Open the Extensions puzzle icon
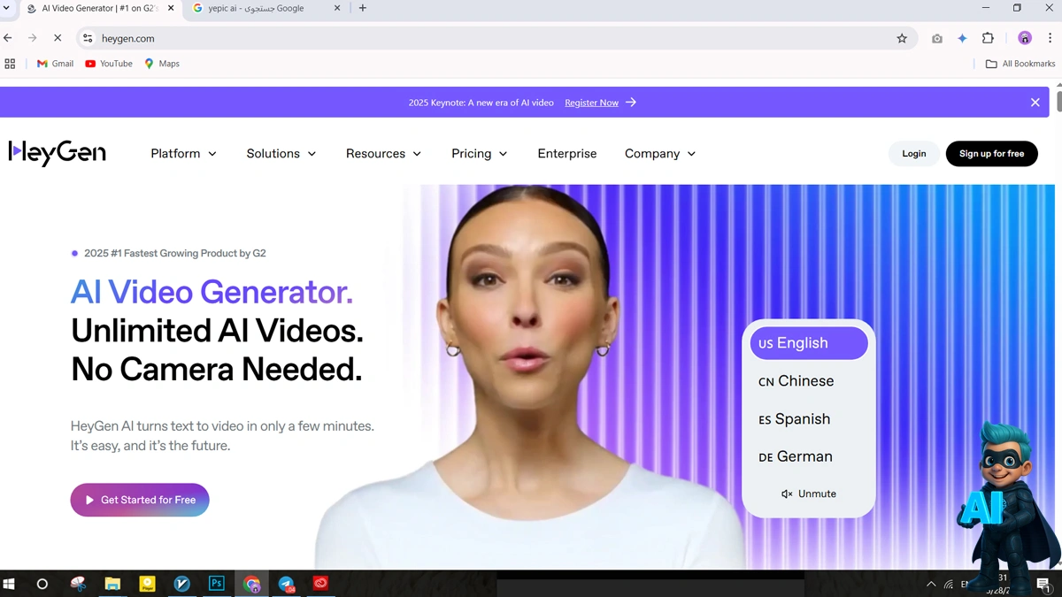 tap(988, 38)
